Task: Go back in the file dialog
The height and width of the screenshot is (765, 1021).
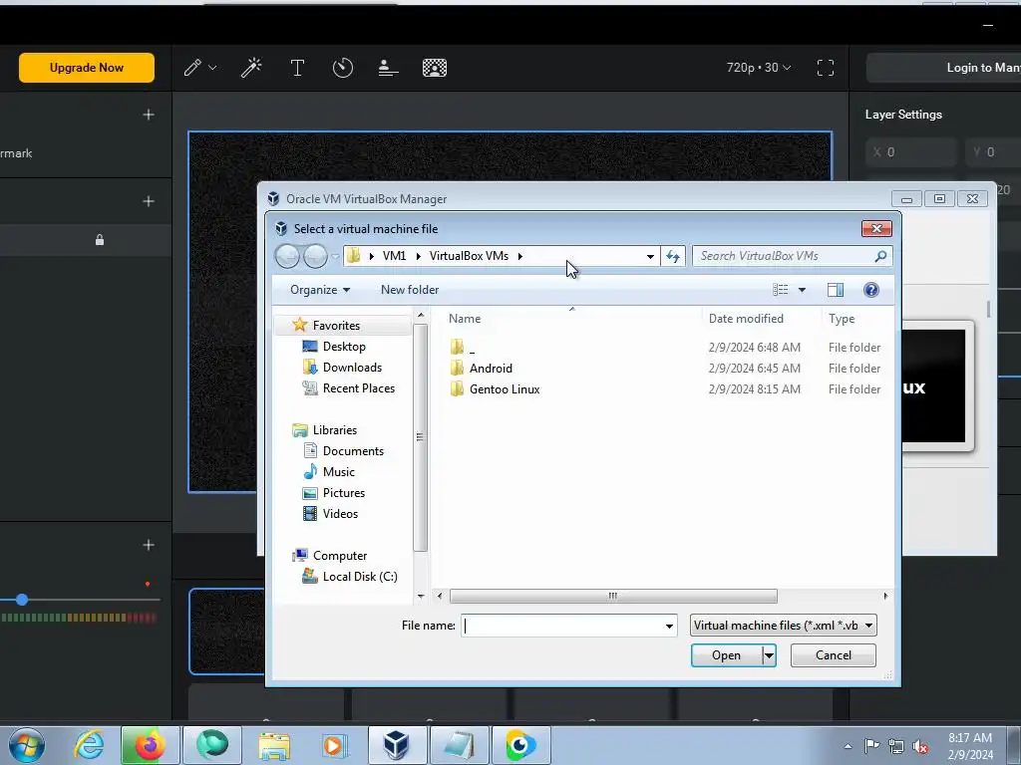Action: point(287,256)
